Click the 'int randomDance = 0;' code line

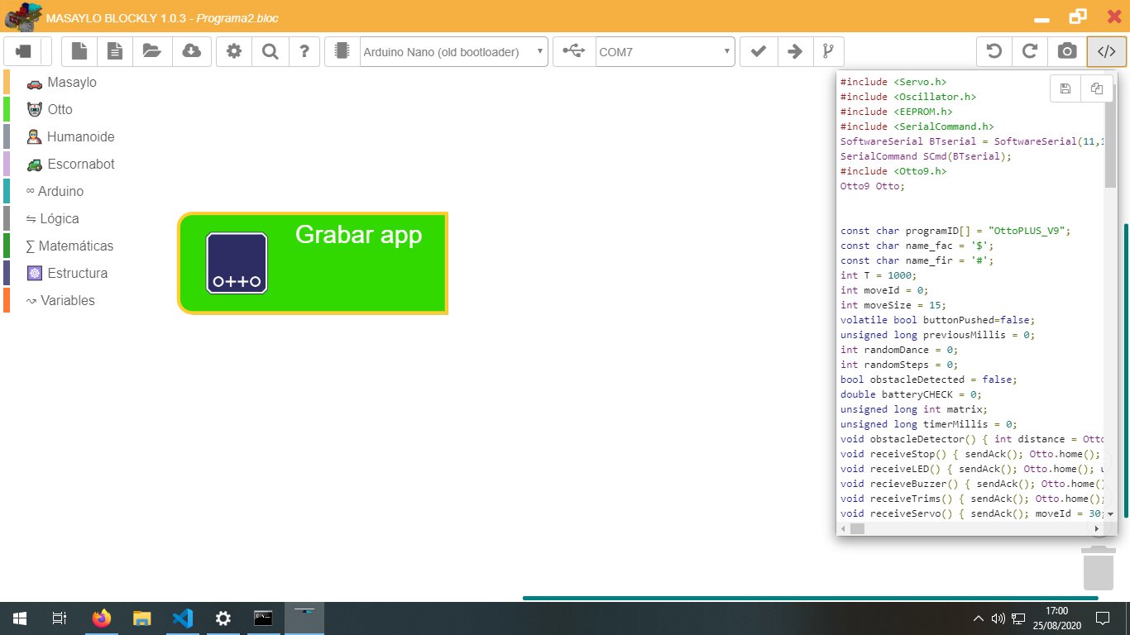[x=899, y=350]
